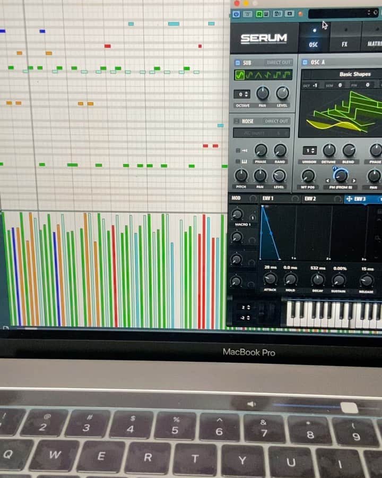Click the envelope Sustain knob

pos(338,280)
